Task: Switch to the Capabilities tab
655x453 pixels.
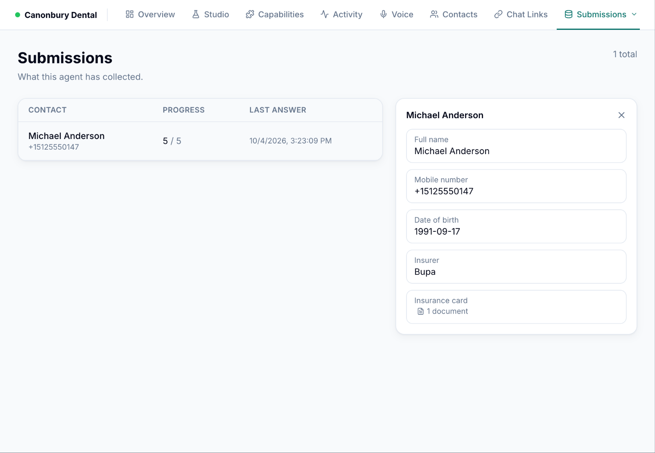Action: (275, 14)
